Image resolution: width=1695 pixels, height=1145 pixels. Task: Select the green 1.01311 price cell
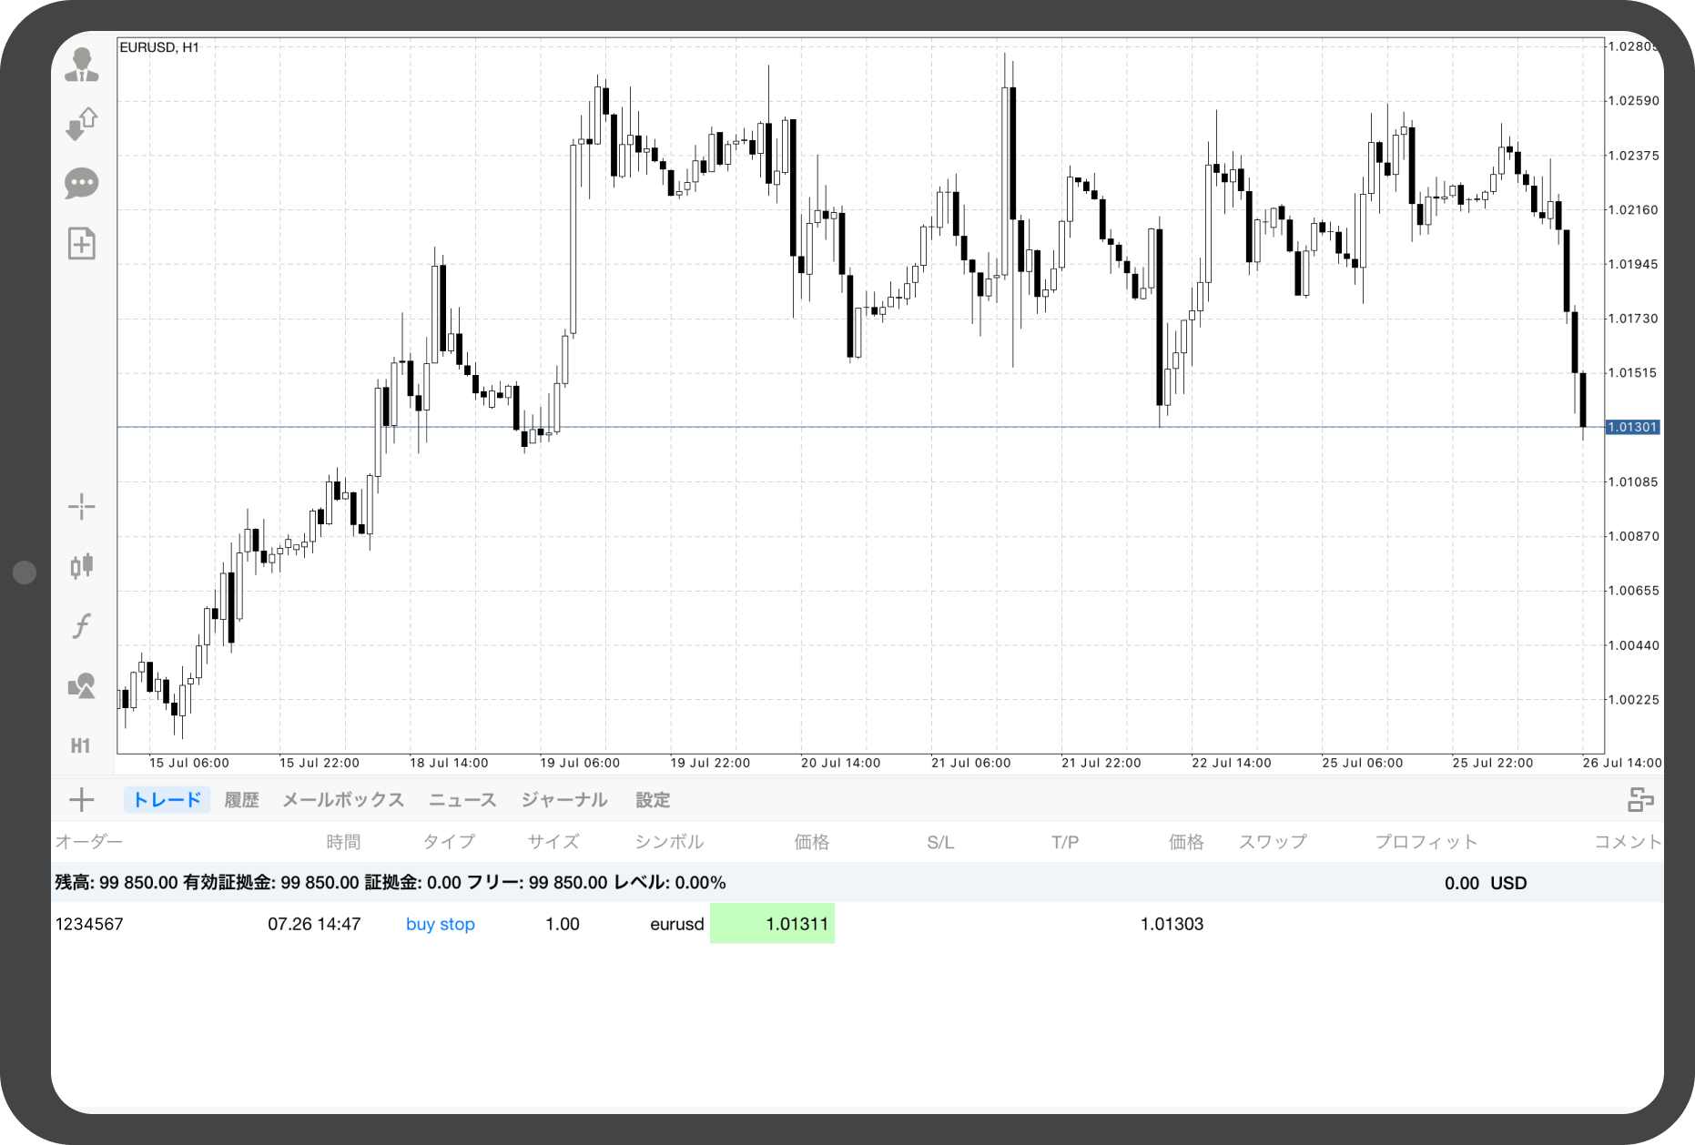point(772,924)
